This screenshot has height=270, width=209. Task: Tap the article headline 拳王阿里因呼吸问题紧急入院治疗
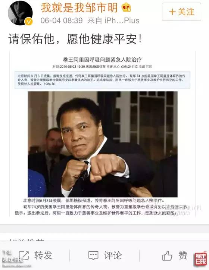coord(102,60)
